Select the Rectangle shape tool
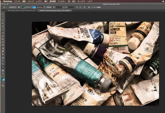 coord(3,67)
